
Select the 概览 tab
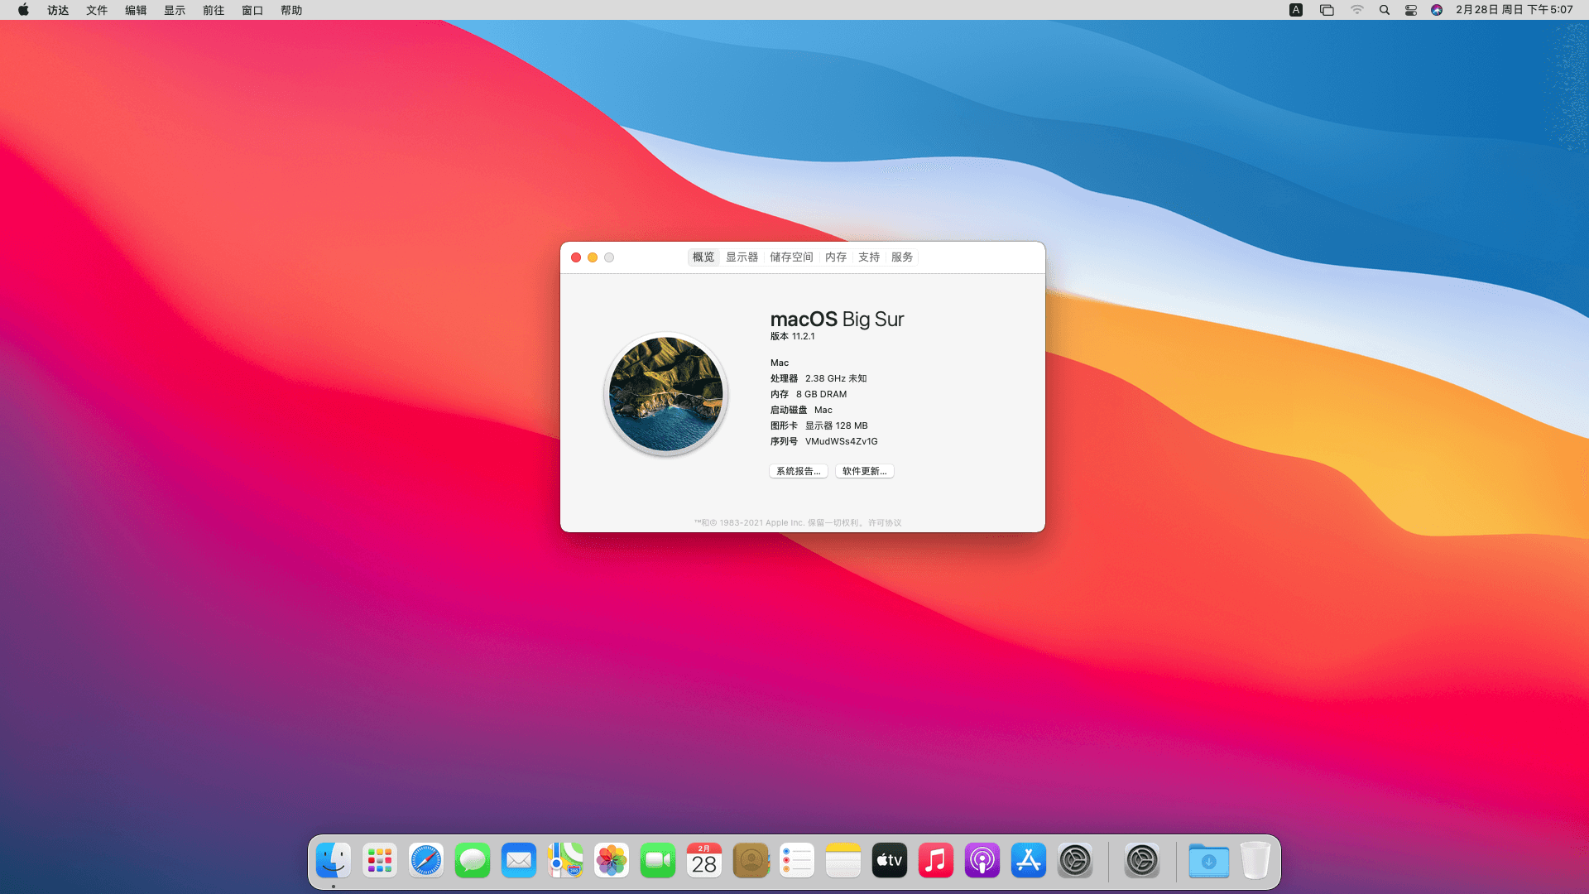coord(703,257)
